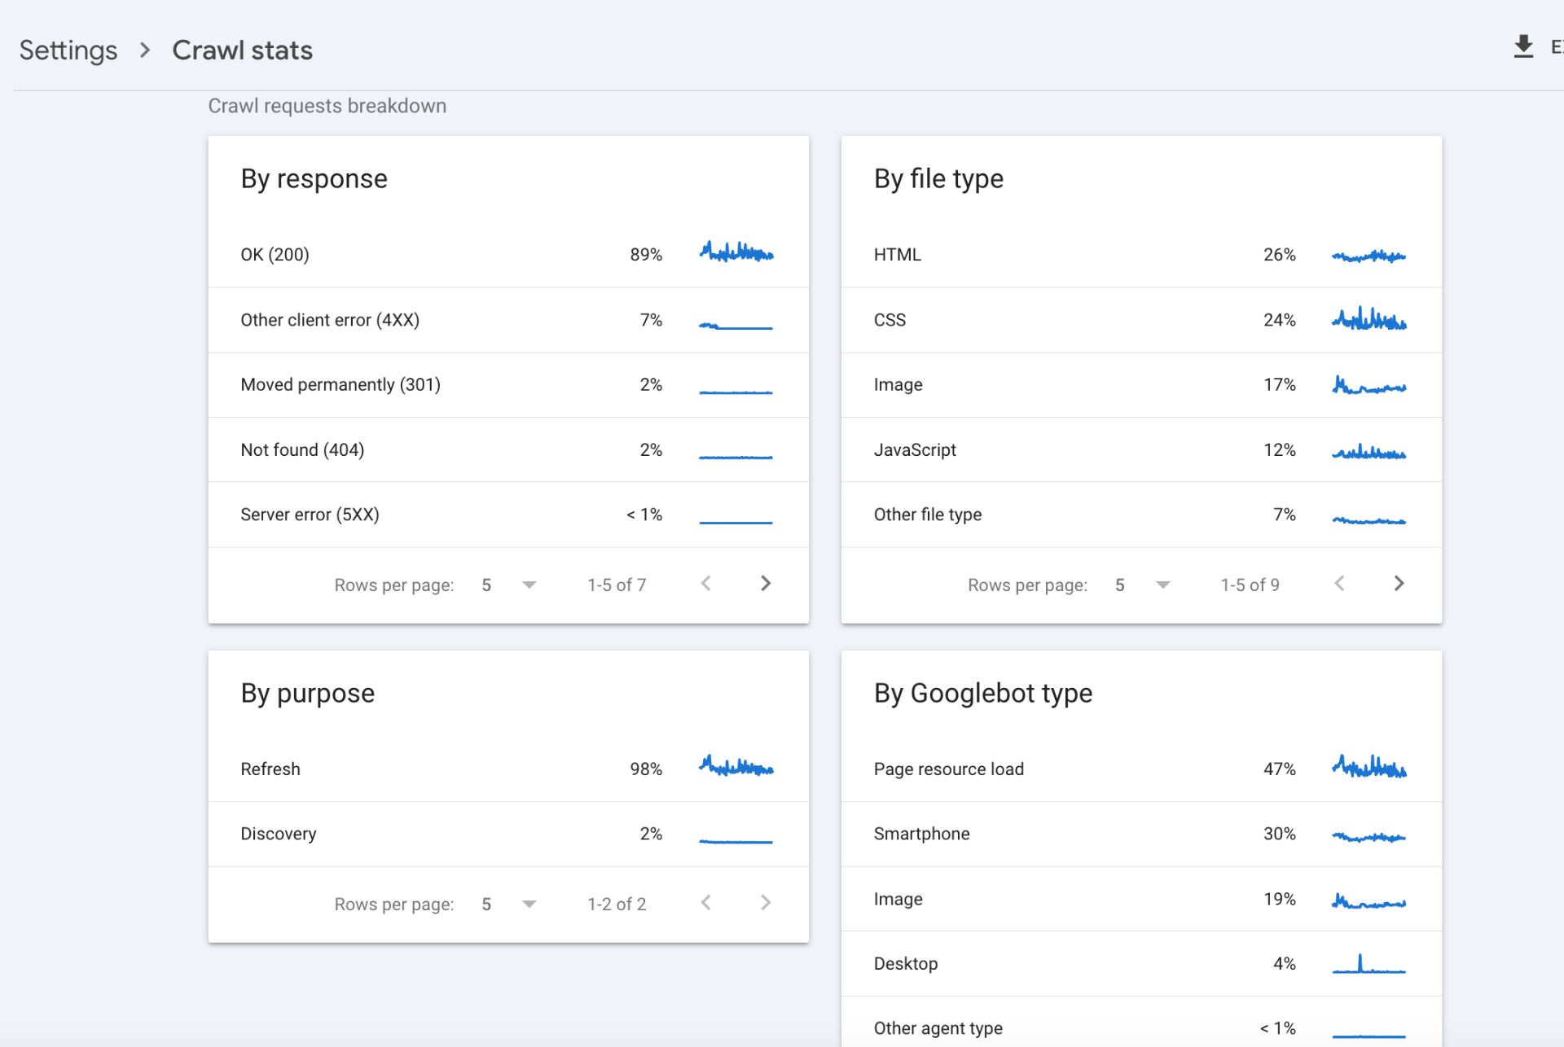Image resolution: width=1564 pixels, height=1047 pixels.
Task: Click previous page arrow in By purpose
Action: tap(706, 903)
